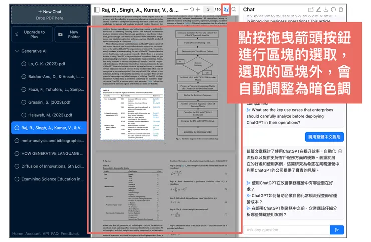Viewport: 371px width, 242px height.
Task: Open HOW GENERATIVE LANGUAGE chat
Action: point(49,154)
